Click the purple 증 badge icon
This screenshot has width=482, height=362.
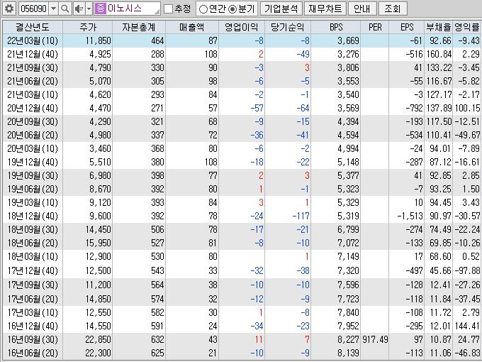[x=100, y=9]
